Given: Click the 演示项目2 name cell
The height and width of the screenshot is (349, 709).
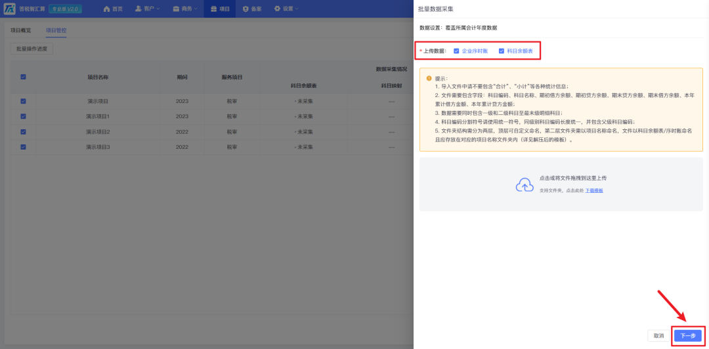Looking at the screenshot, I should pyautogui.click(x=98, y=132).
